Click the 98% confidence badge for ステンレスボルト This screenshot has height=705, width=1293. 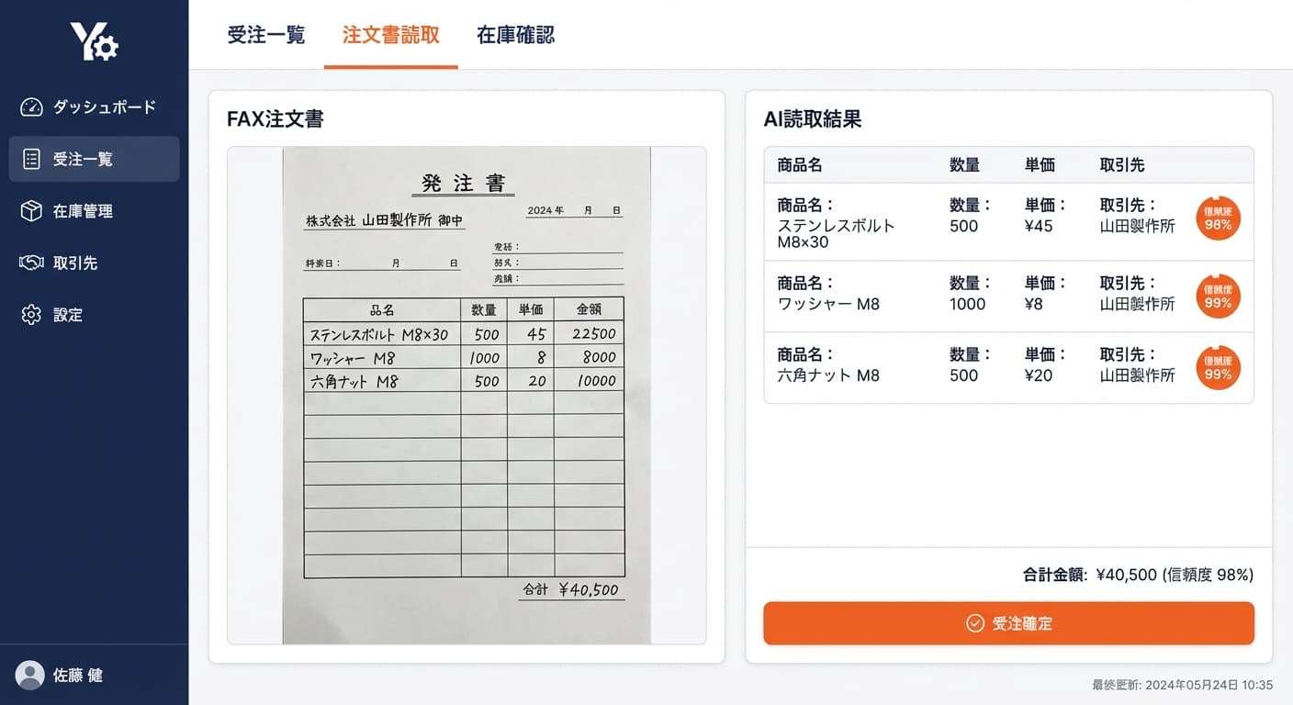(1218, 218)
